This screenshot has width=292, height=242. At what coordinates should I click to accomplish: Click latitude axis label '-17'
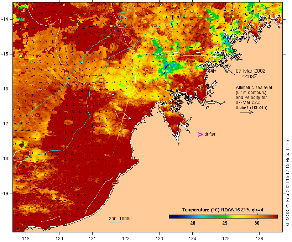tap(5, 124)
